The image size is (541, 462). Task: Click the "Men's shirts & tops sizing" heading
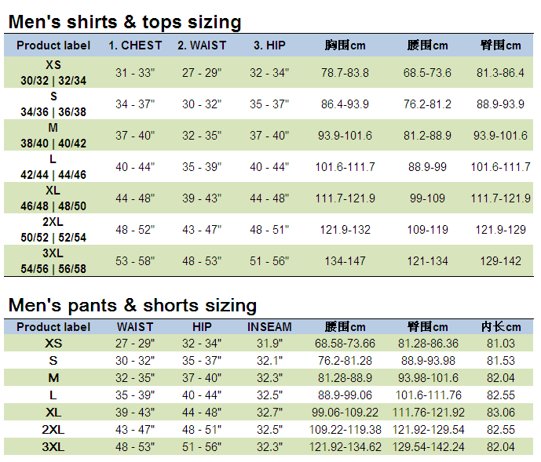point(125,22)
